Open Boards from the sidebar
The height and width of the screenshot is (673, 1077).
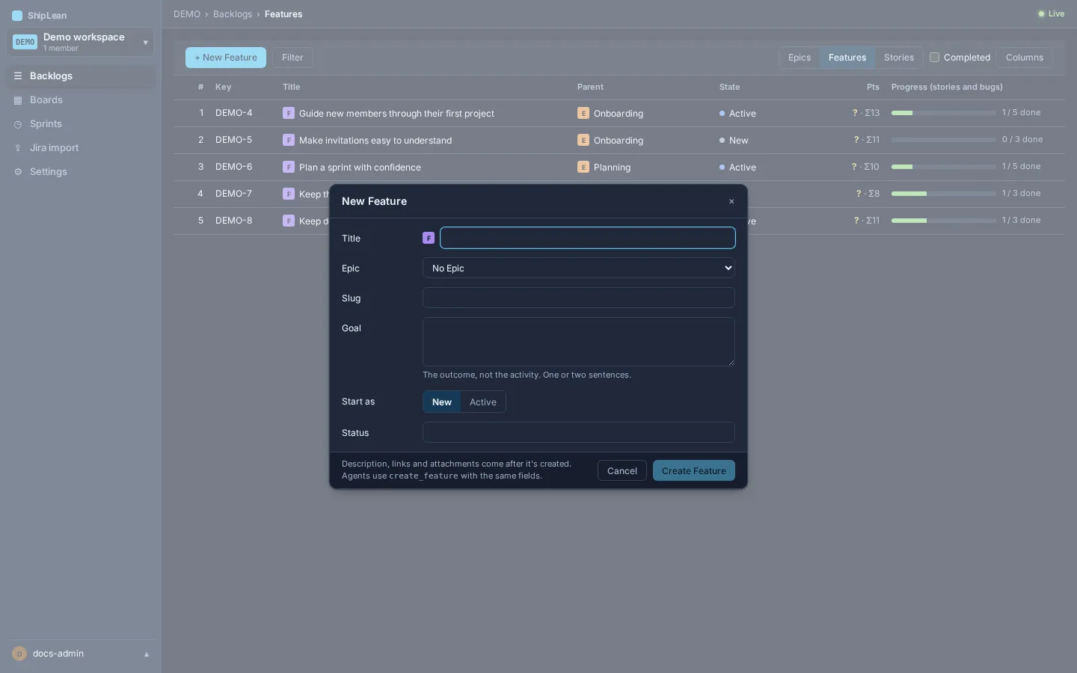[x=81, y=100]
